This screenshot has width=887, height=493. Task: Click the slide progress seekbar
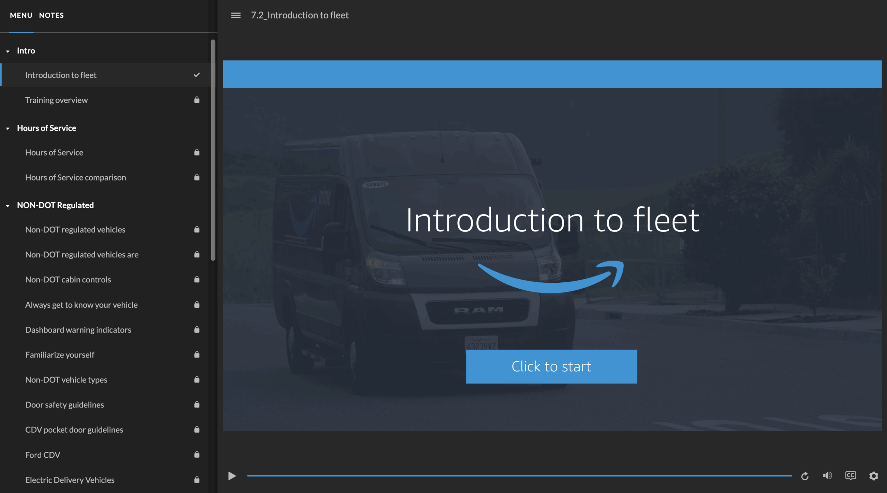coord(519,476)
